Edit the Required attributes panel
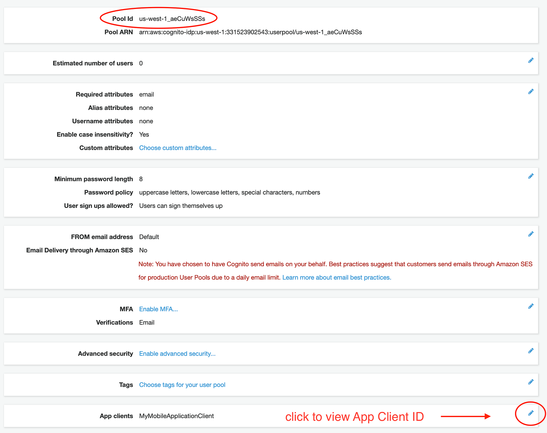 531,91
